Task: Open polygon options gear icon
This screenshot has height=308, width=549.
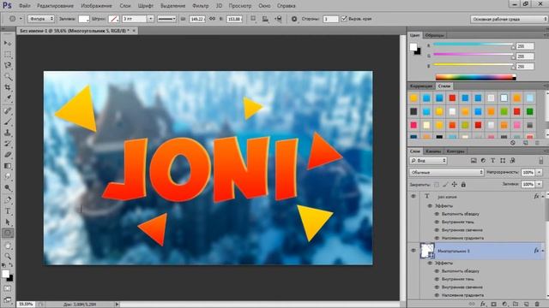Action: (294, 19)
